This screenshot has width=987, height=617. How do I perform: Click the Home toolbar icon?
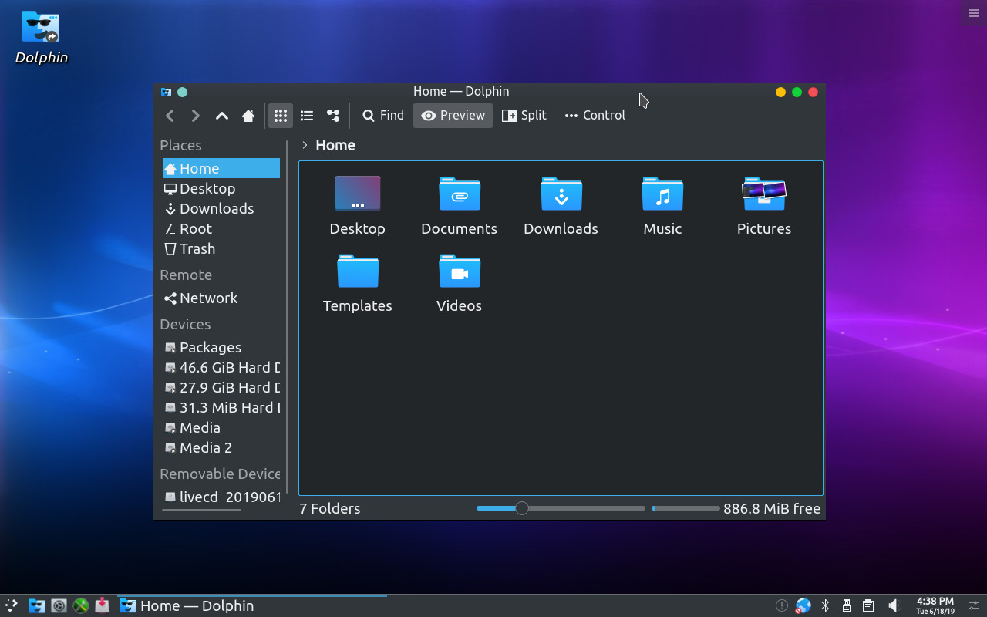tap(248, 116)
